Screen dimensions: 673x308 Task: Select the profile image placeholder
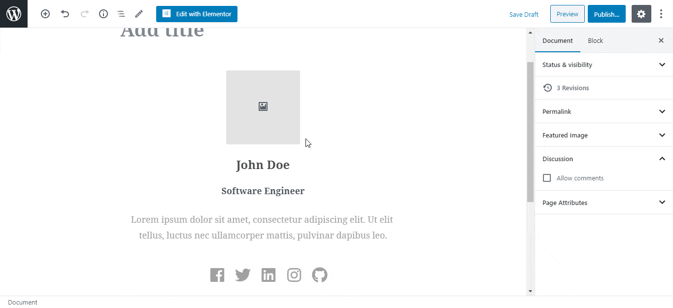[263, 107]
